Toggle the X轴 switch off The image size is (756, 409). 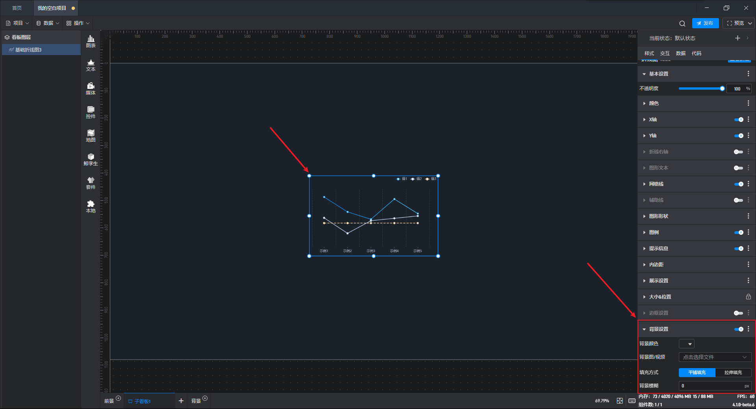tap(739, 120)
